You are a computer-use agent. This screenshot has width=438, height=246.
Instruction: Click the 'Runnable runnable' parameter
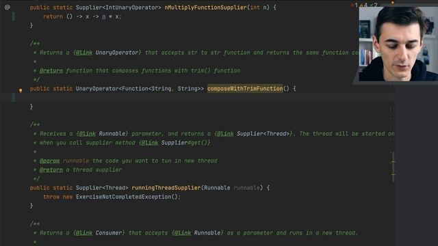(x=232, y=188)
